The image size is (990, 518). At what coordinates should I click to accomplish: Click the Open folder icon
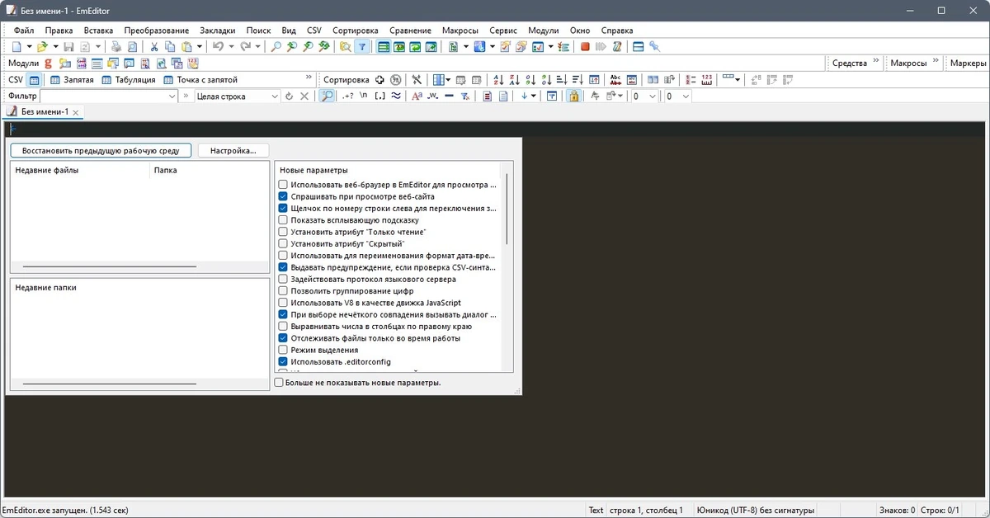(42, 47)
